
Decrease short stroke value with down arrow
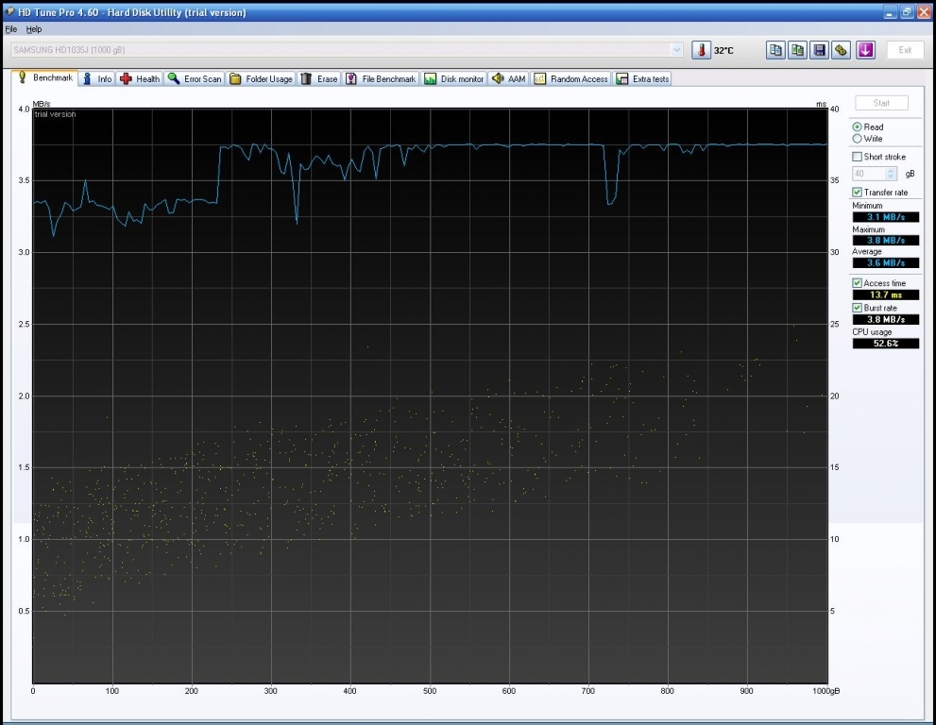click(892, 177)
